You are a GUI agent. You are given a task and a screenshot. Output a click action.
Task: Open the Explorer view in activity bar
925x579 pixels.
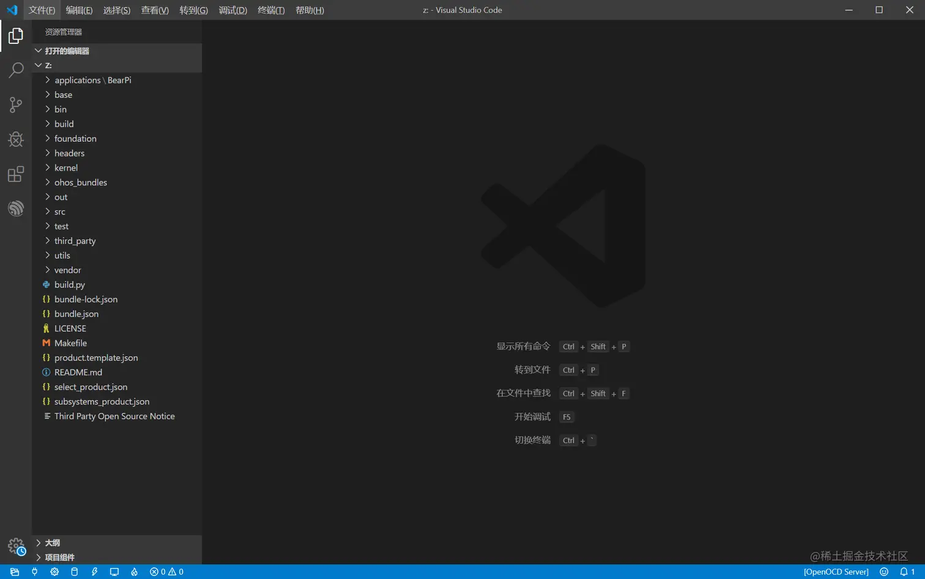[16, 36]
